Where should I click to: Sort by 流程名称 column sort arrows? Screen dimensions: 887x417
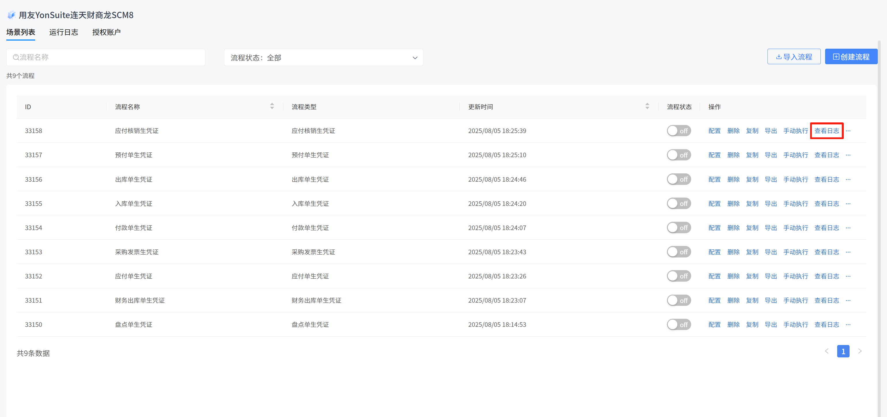(x=272, y=106)
